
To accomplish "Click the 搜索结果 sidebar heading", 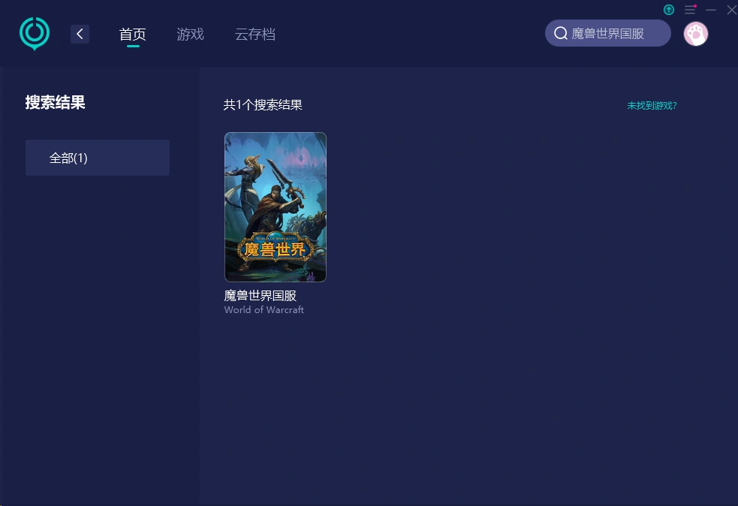I will pyautogui.click(x=55, y=103).
